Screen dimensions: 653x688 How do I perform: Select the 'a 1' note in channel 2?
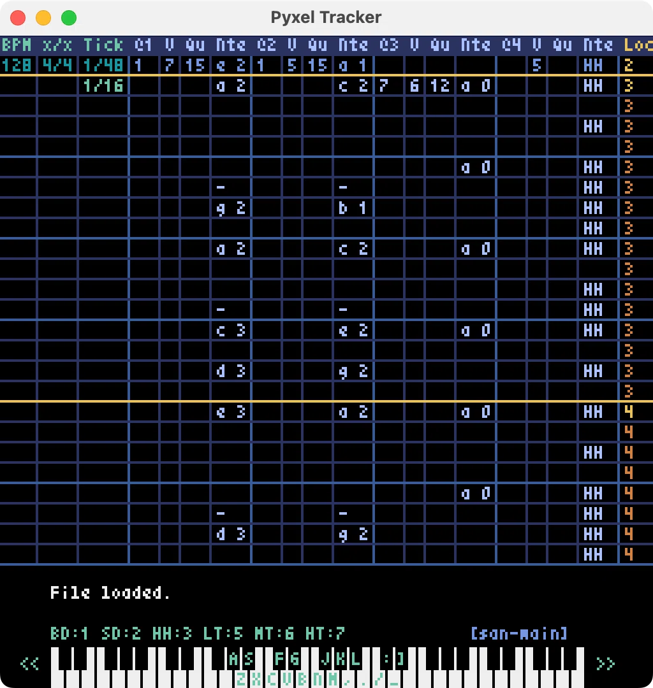click(353, 66)
